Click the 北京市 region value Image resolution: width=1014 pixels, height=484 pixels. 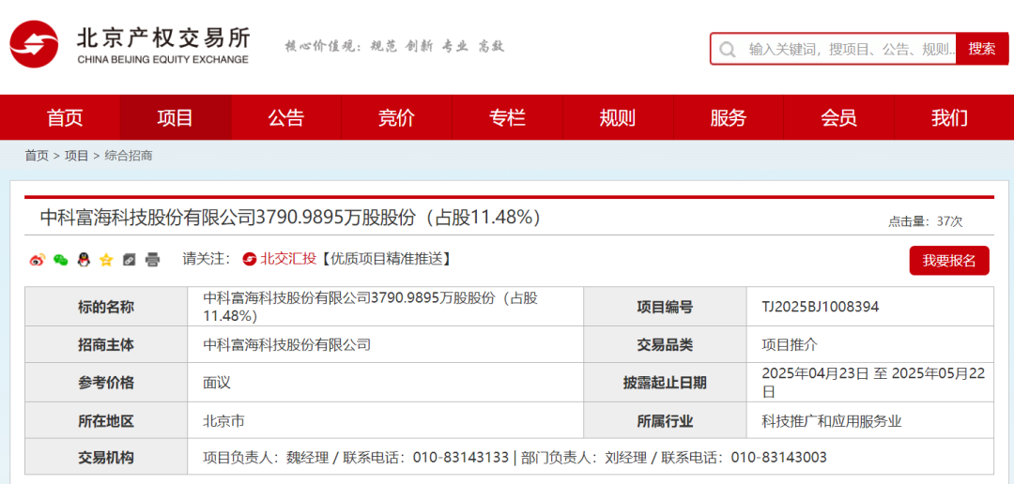[223, 422]
